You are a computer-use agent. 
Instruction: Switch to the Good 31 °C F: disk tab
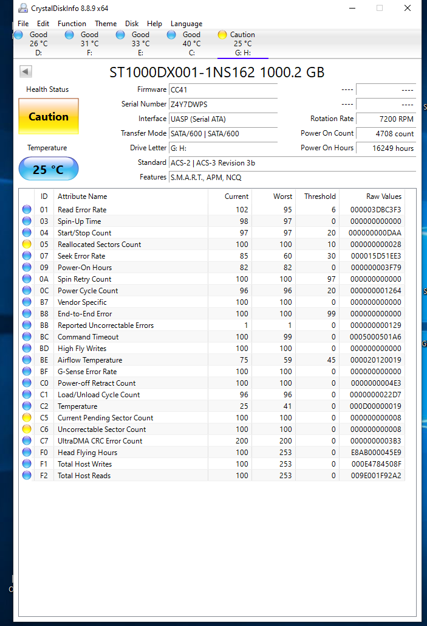tap(89, 43)
